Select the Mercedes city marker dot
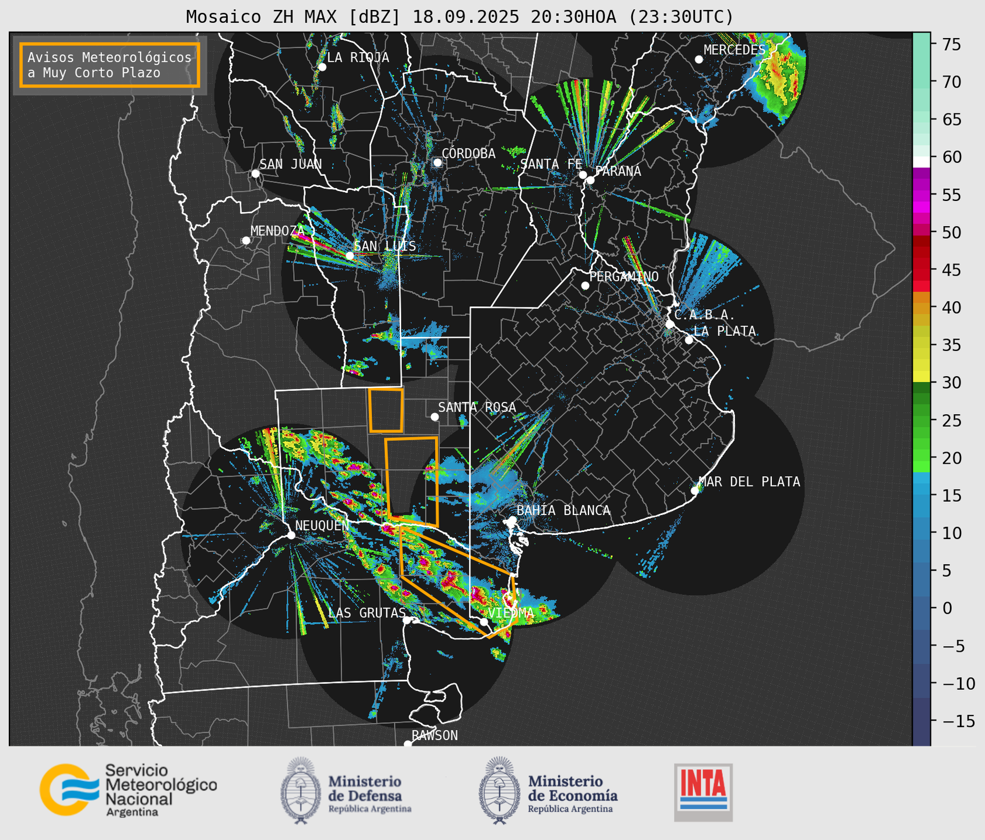 pos(699,60)
